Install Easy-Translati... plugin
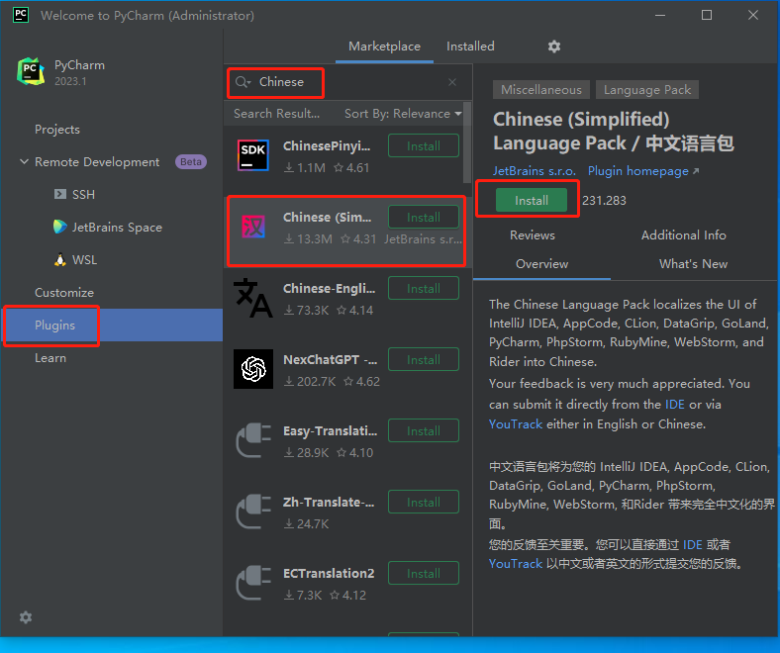 424,430
